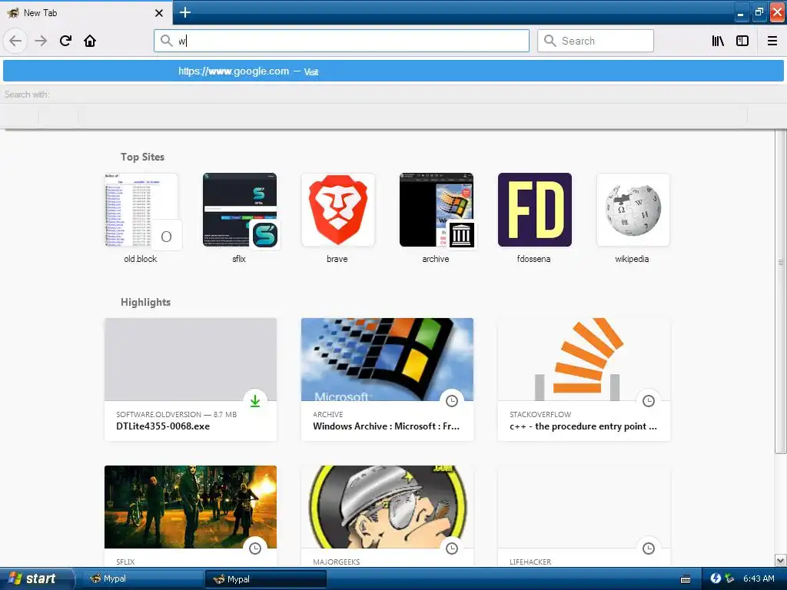Click the 6:43 AM taskbar clock

pos(759,578)
